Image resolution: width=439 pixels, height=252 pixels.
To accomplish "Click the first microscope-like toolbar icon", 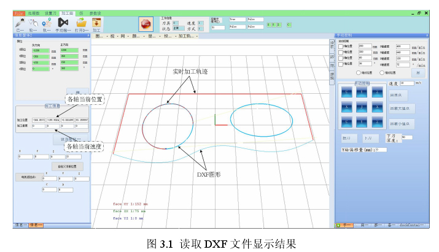I will tap(20, 21).
